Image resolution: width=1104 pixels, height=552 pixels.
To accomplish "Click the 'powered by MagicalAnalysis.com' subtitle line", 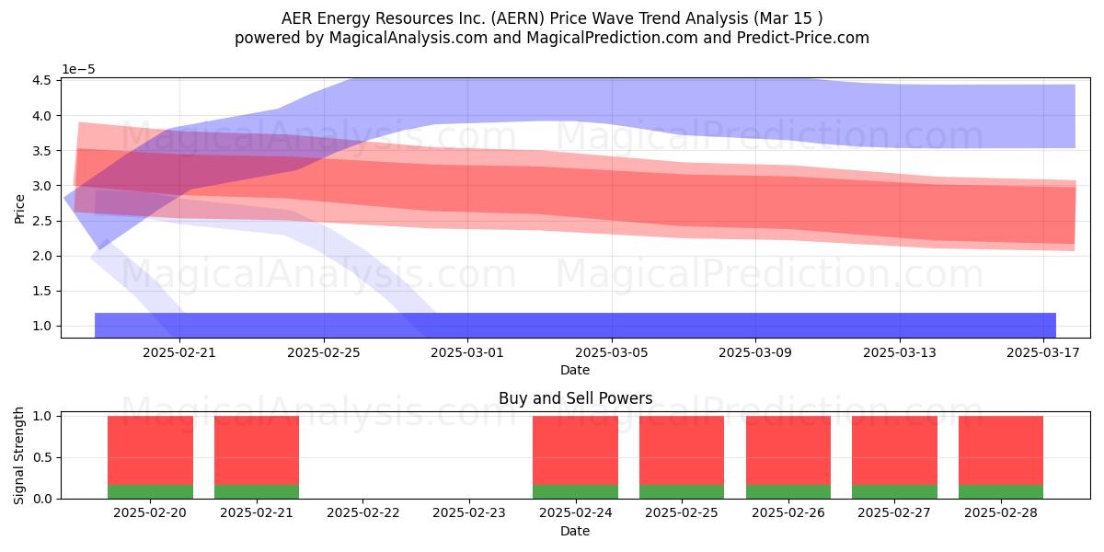I will pyautogui.click(x=552, y=38).
